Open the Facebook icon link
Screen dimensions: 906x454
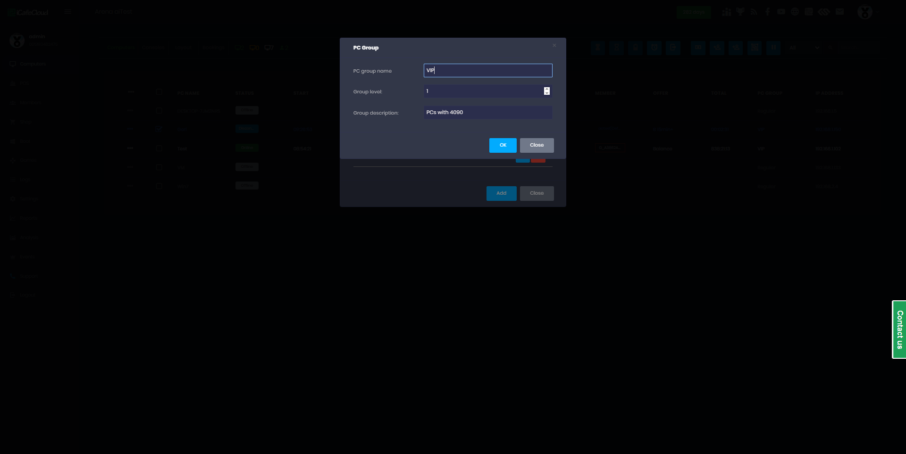click(x=768, y=12)
